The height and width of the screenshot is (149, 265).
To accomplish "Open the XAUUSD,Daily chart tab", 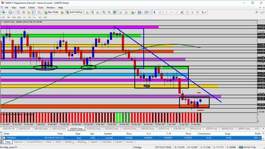I will click(130, 129).
